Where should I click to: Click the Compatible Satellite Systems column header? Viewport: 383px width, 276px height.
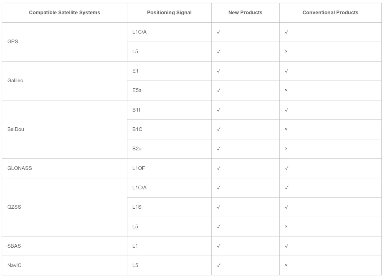(x=64, y=13)
